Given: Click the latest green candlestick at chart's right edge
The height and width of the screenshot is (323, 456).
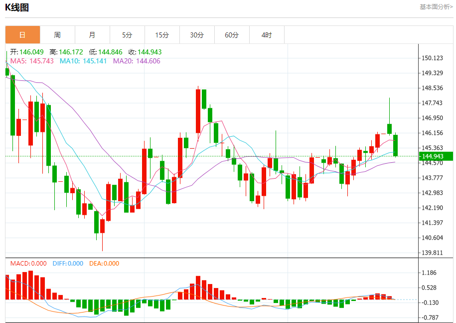Looking at the screenshot, I should 395,145.
